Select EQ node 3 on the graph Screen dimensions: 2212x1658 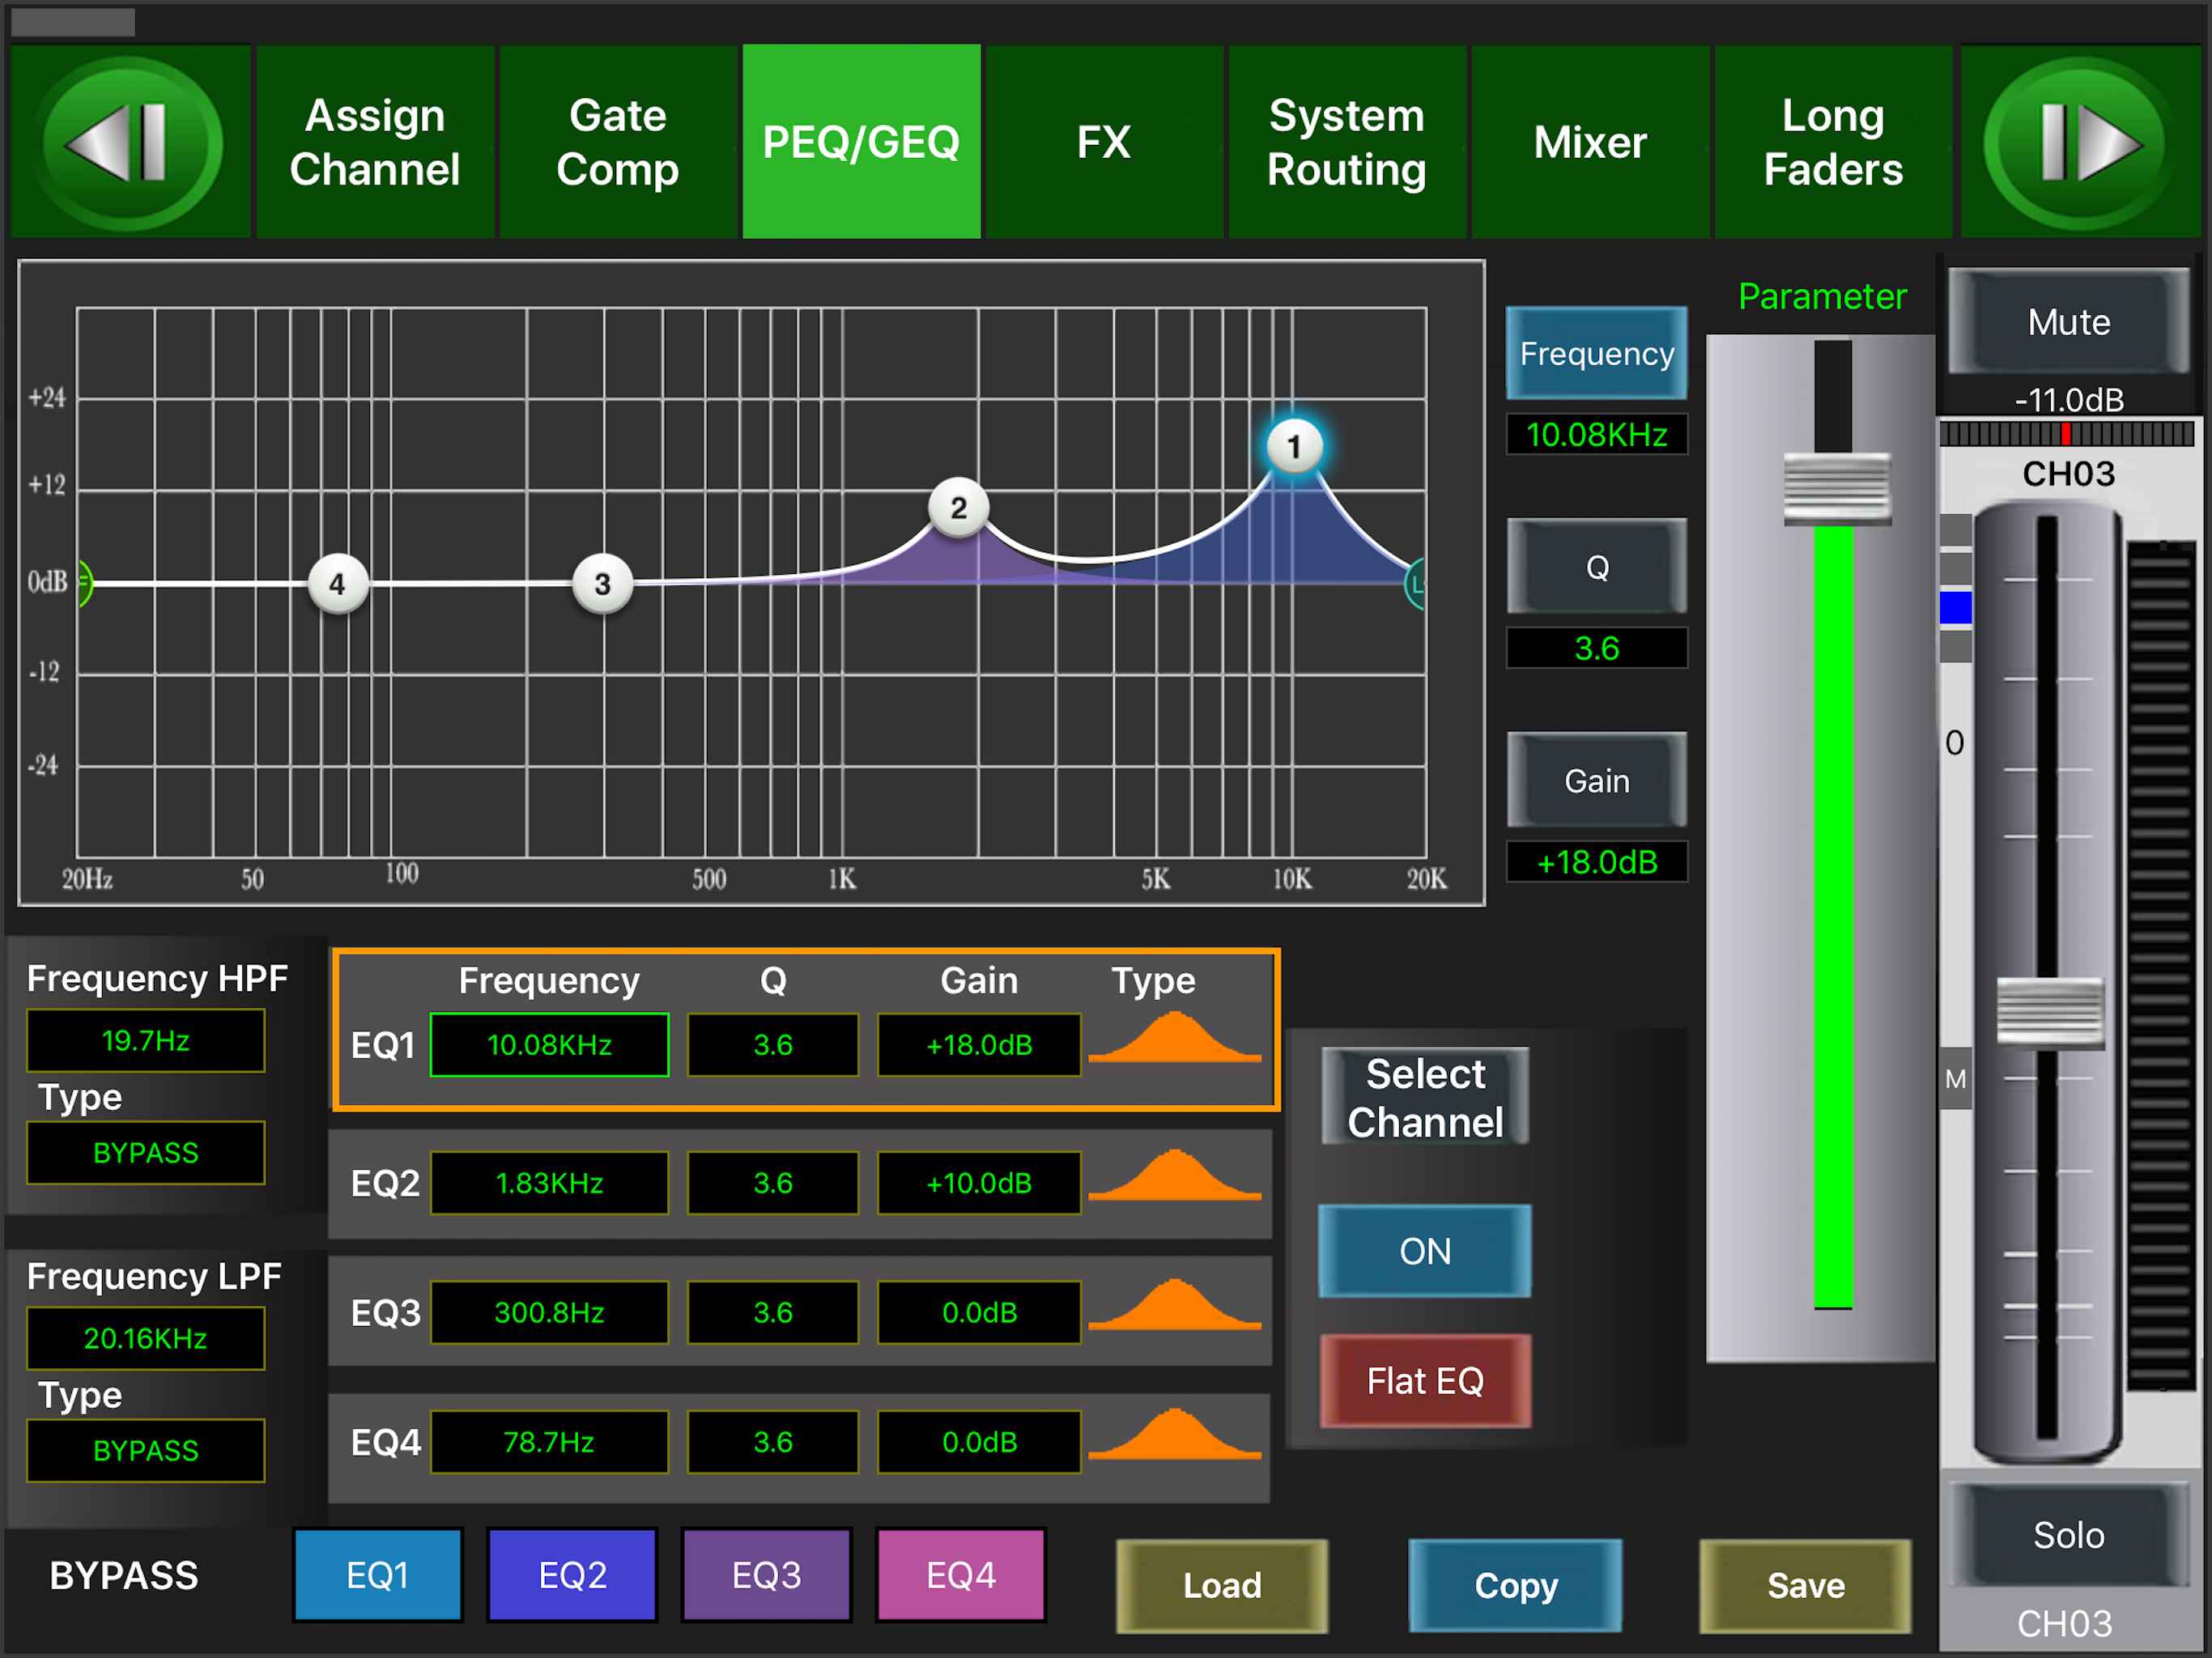click(x=602, y=584)
